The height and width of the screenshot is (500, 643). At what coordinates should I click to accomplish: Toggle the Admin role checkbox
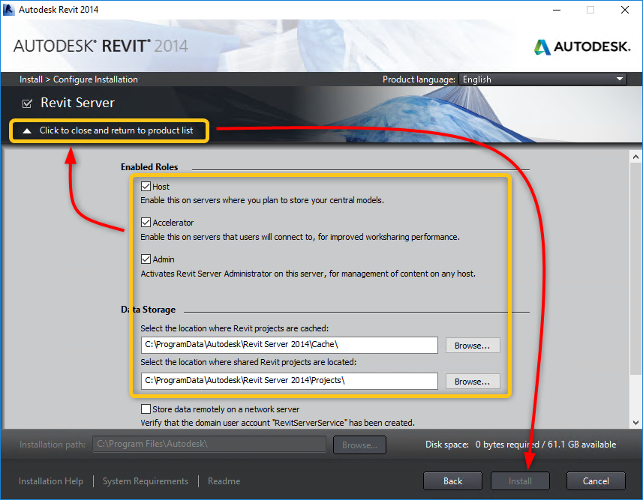tap(145, 259)
